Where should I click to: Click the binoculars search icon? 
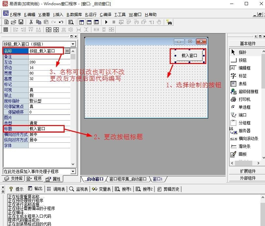pyautogui.click(x=169, y=22)
